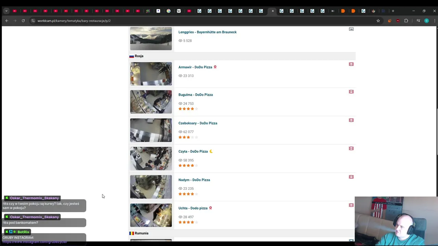Open the Instagram link in chat overlay

pos(35,242)
